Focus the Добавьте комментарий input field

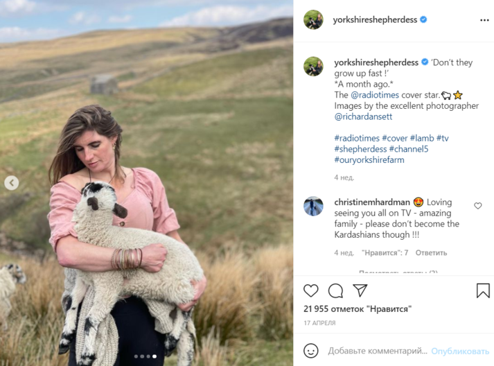[x=377, y=351]
